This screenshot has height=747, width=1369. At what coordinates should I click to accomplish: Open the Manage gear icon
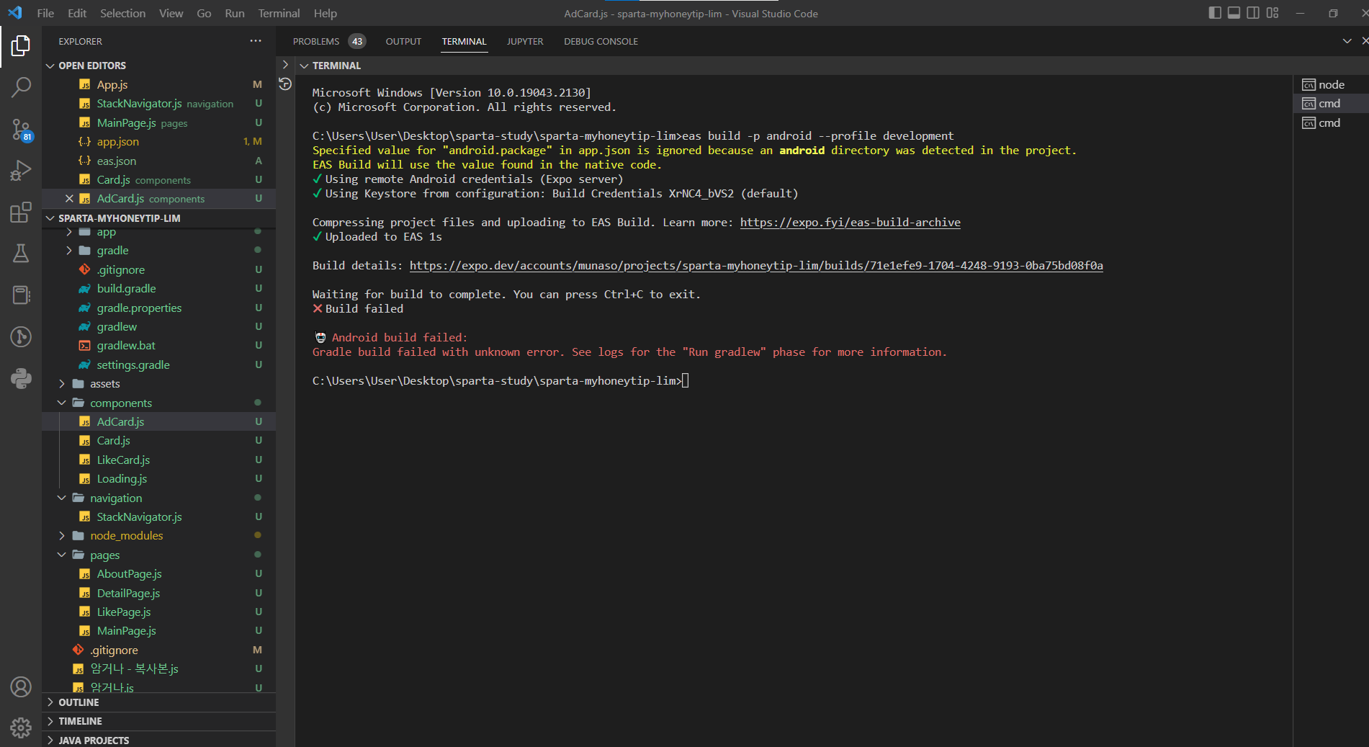(21, 728)
